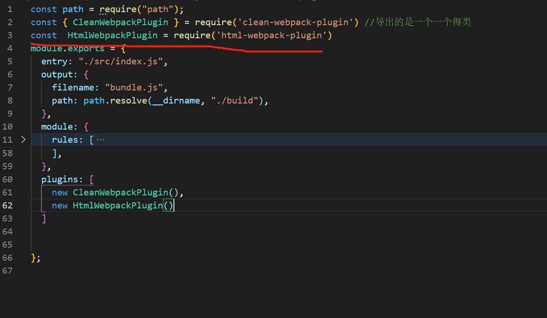Viewport: 547px width, 318px height.
Task: Click the module property key on line 10
Action: [x=57, y=127]
